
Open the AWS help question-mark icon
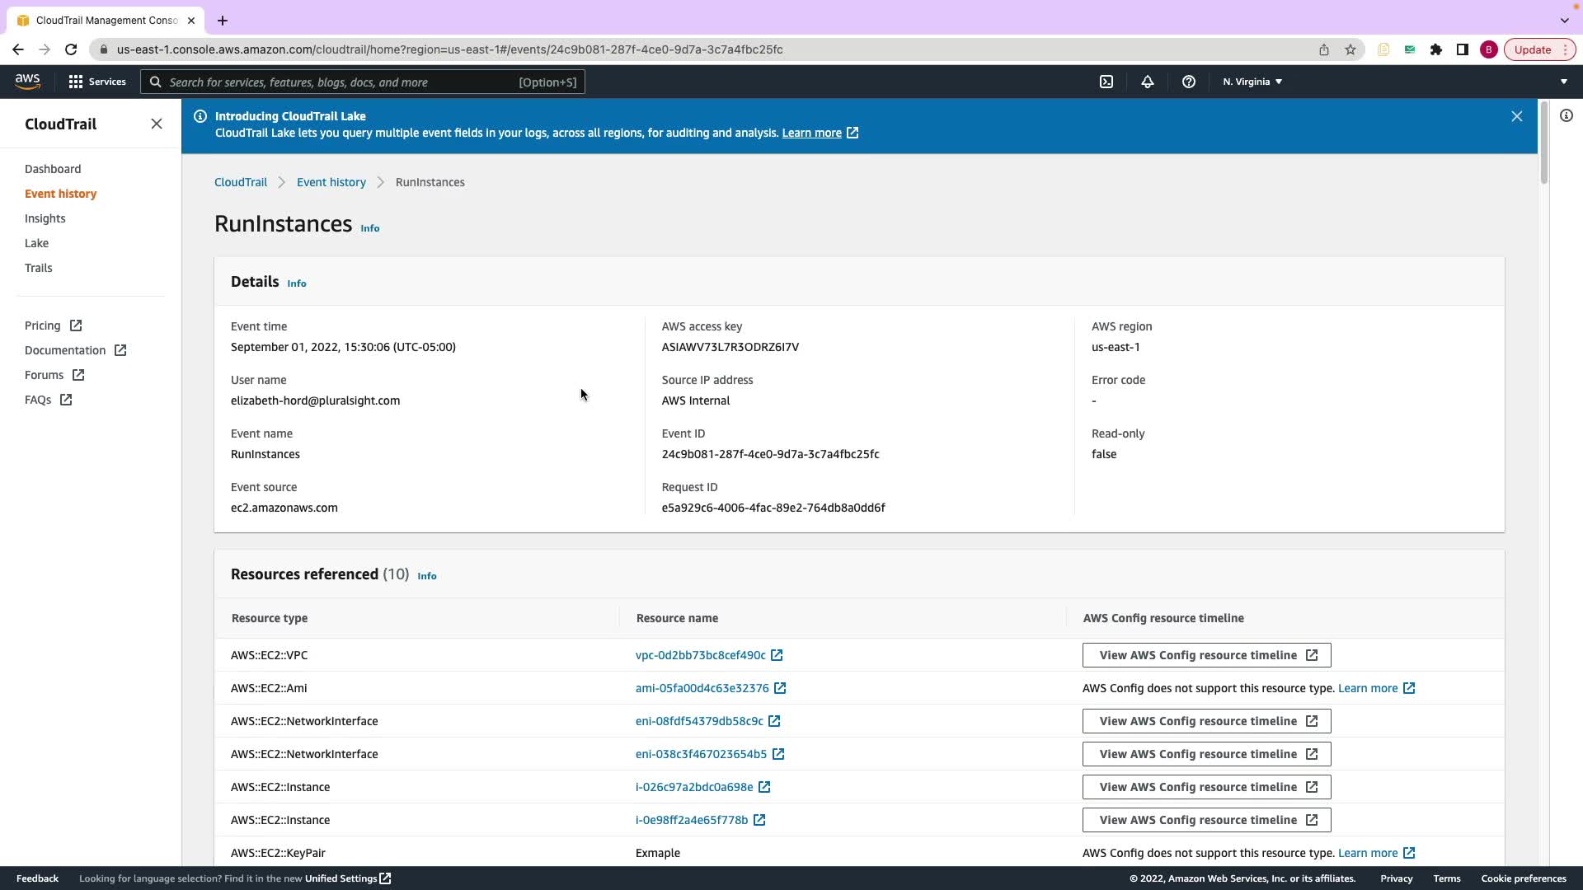[1188, 82]
